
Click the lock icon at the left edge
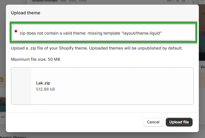click(x=2, y=79)
